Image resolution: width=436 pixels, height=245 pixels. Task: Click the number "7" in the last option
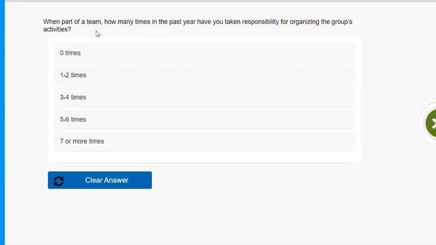coord(61,141)
